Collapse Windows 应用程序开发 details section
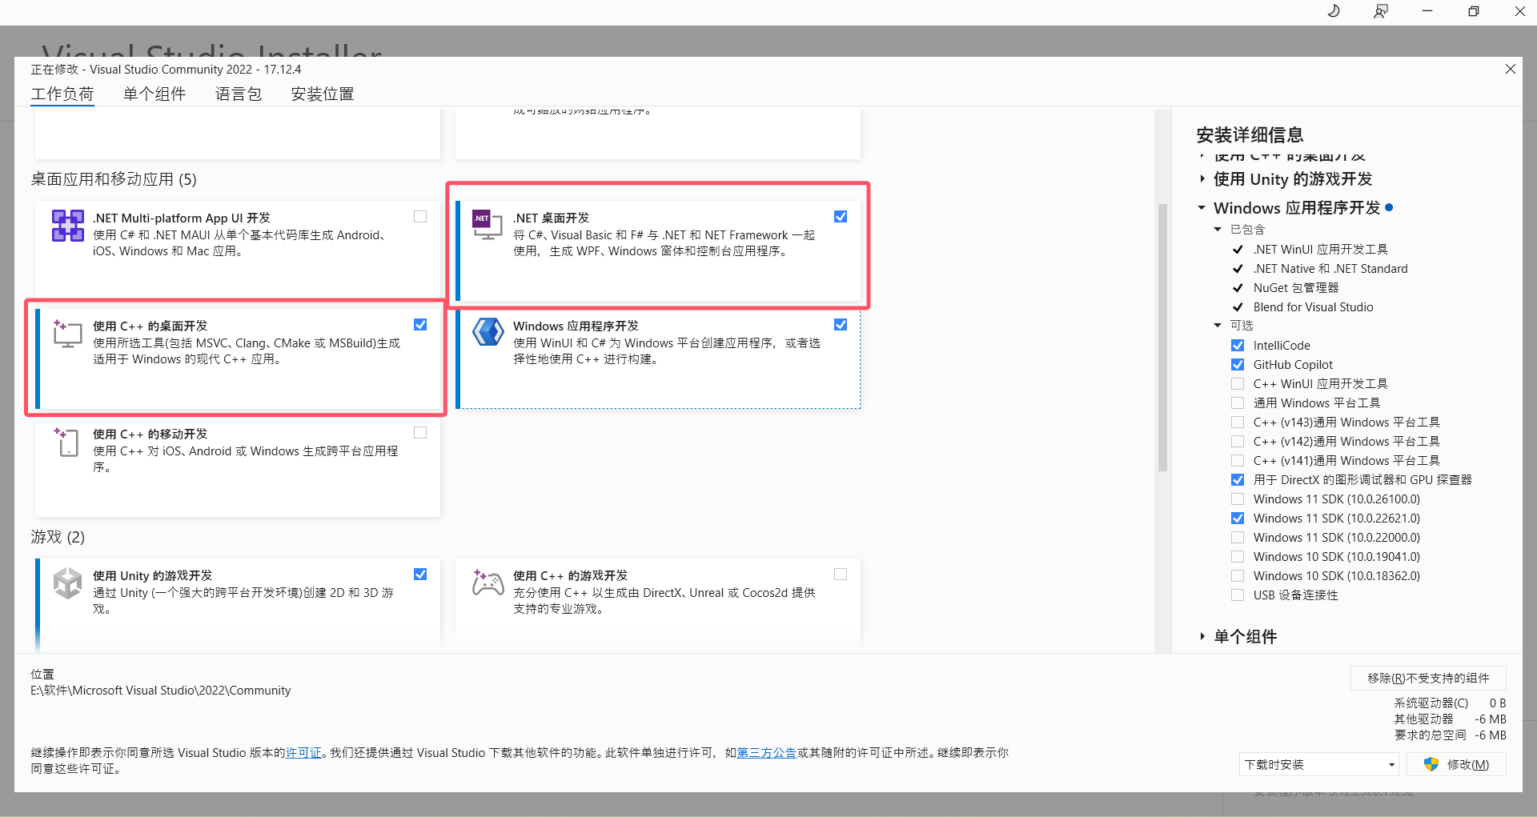 pyautogui.click(x=1202, y=208)
